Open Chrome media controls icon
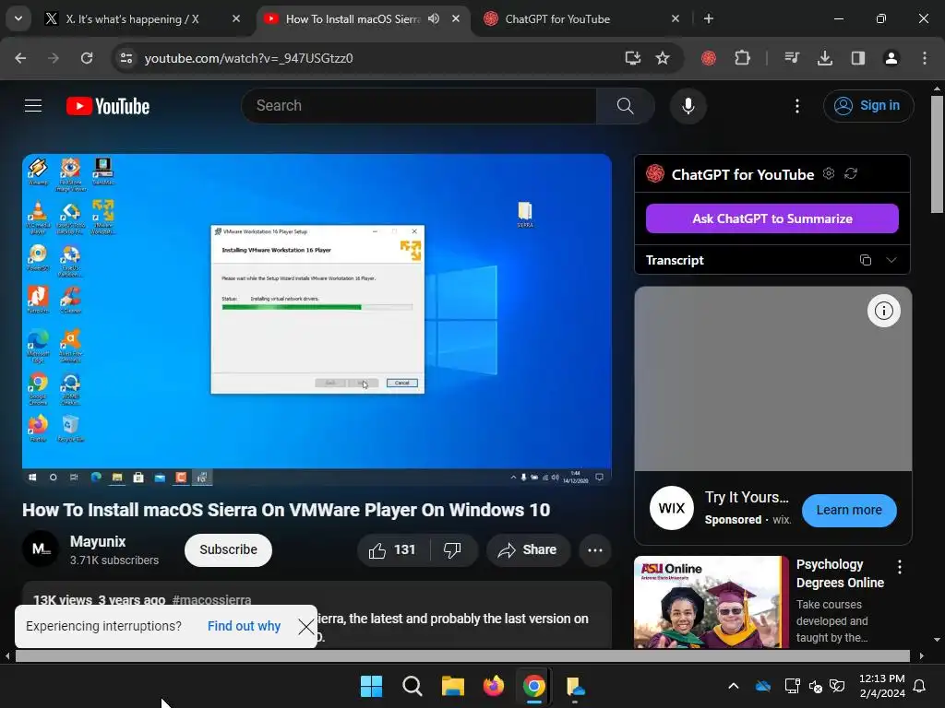The image size is (945, 708). [791, 58]
